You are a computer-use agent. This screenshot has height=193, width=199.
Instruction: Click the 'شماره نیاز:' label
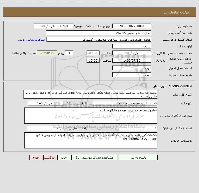point(185,26)
